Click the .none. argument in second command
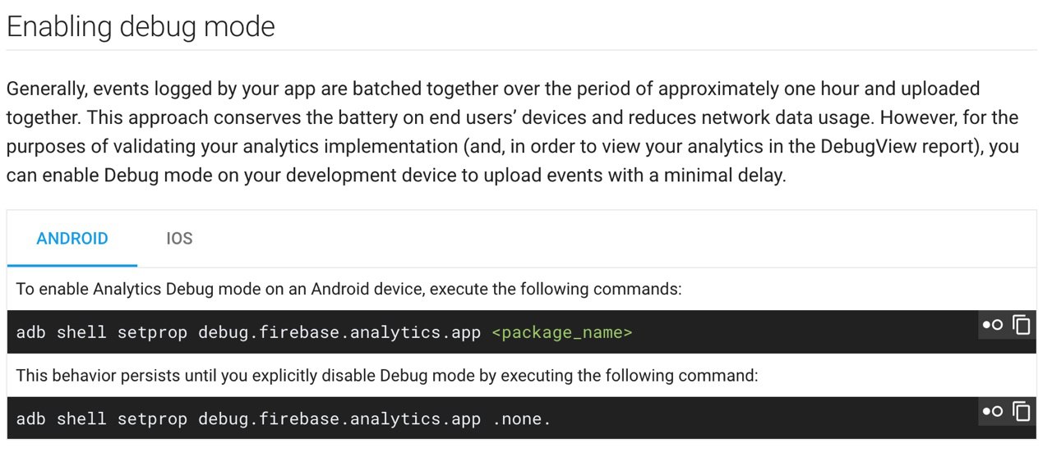The image size is (1052, 457). click(x=522, y=419)
